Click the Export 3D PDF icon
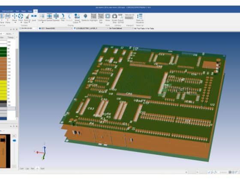The height and width of the screenshot is (180, 240). (x=120, y=16)
